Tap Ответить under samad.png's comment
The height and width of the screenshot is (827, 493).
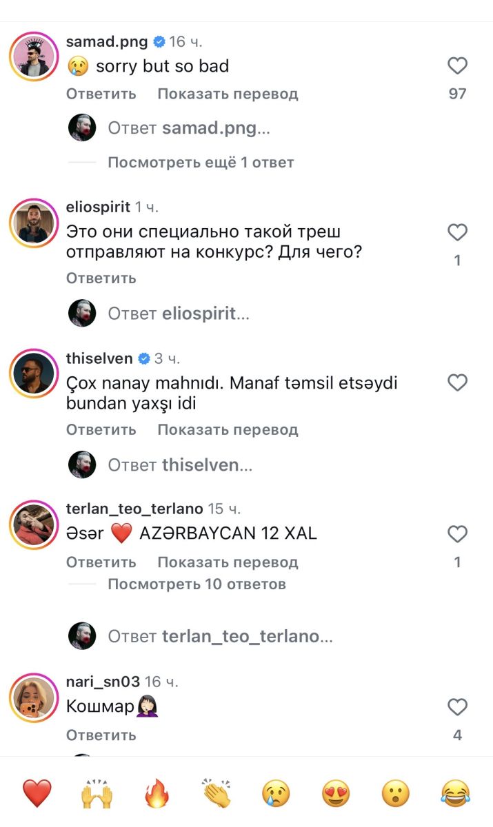coord(101,94)
